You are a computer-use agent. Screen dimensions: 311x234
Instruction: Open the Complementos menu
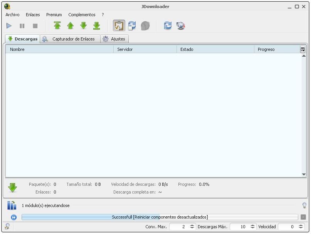pyautogui.click(x=82, y=15)
